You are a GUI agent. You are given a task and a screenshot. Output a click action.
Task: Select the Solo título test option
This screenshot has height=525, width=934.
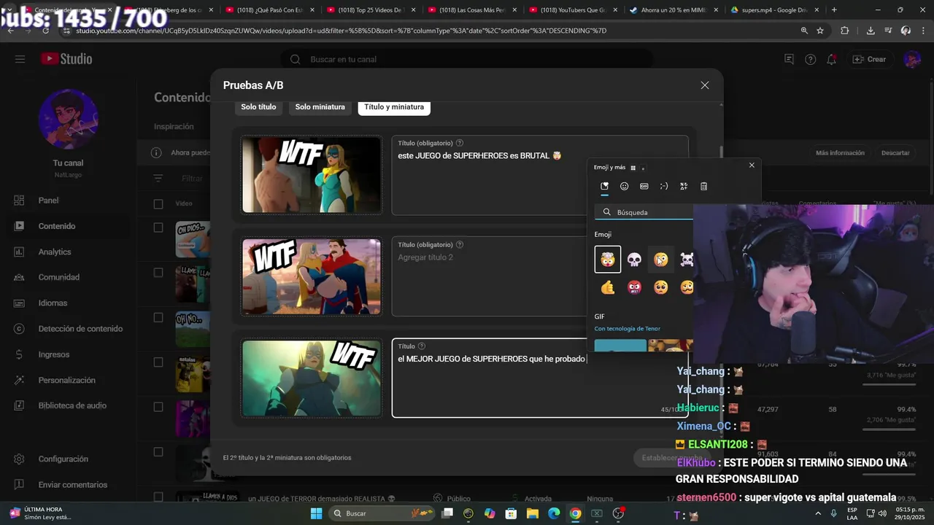[258, 106]
